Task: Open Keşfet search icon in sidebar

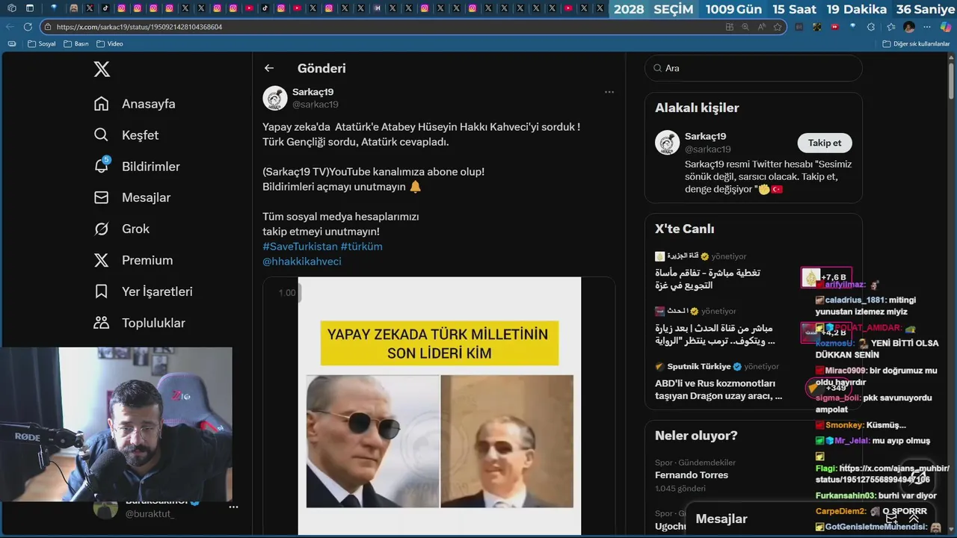Action: tap(102, 135)
